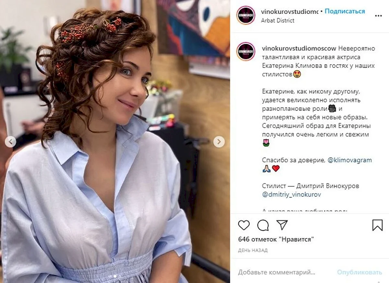Open the ДЕНЬ НАЗАД timestamp link
Viewport: 389px width, 283px height.
[253, 250]
